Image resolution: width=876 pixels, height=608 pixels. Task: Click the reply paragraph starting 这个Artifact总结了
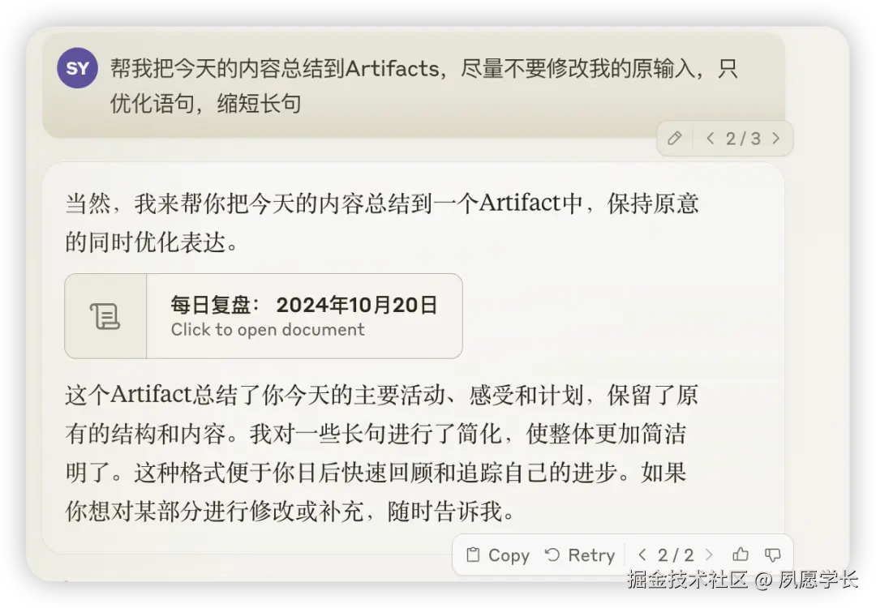(x=381, y=453)
